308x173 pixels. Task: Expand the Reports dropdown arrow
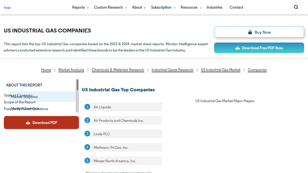[88, 8]
